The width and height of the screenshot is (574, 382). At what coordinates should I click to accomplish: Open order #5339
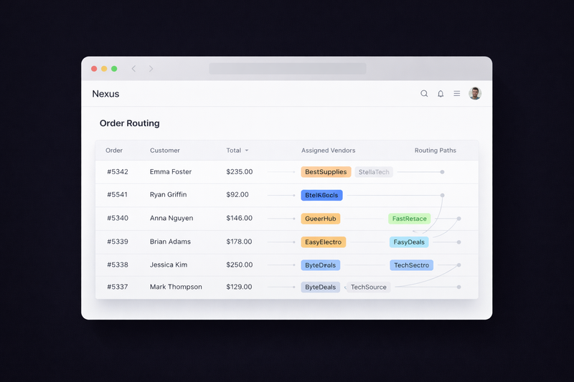118,242
